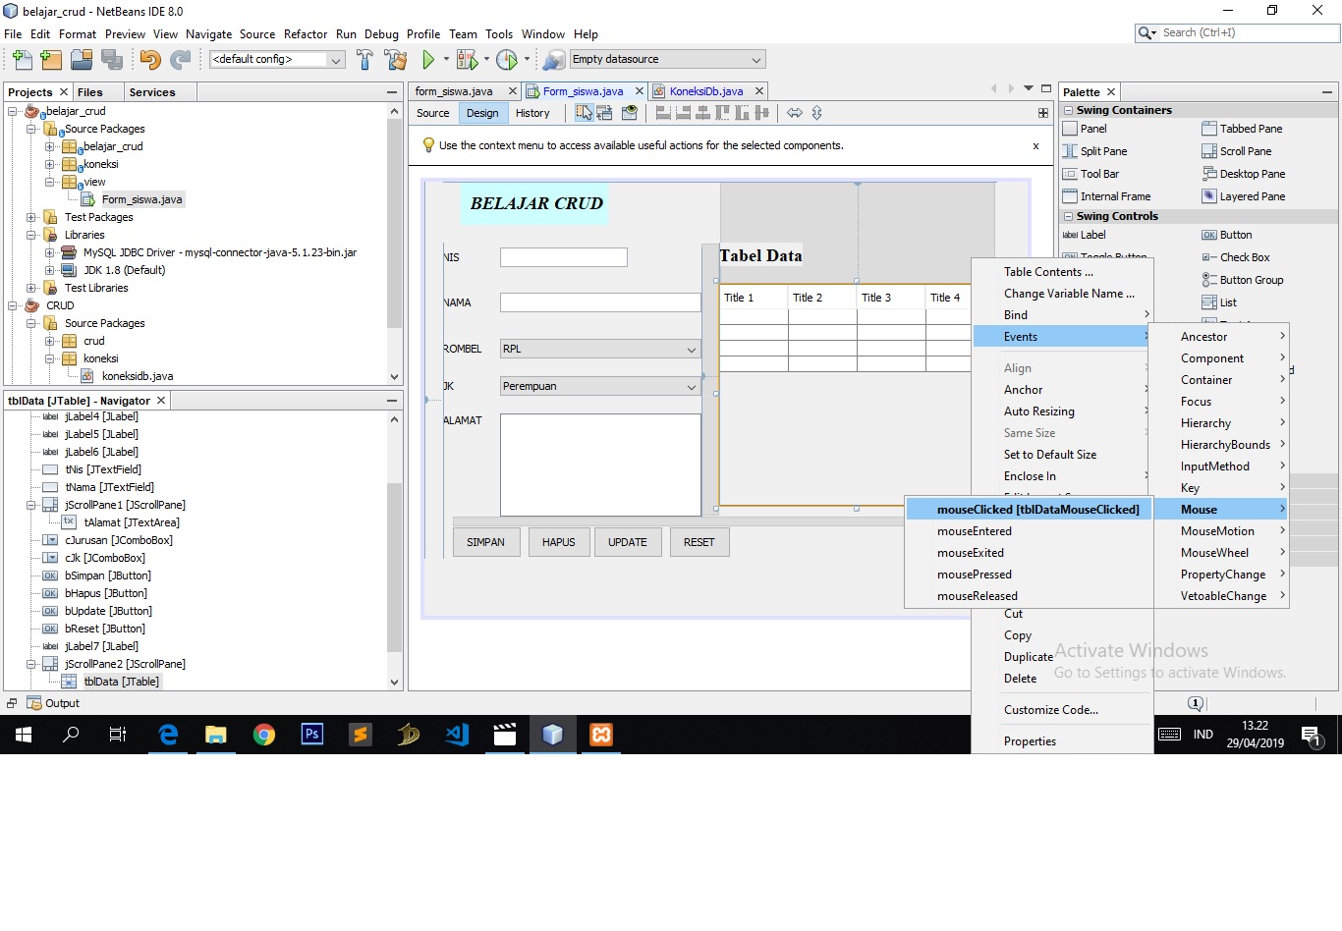
Task: Click the Undo arrow icon
Action: (150, 59)
